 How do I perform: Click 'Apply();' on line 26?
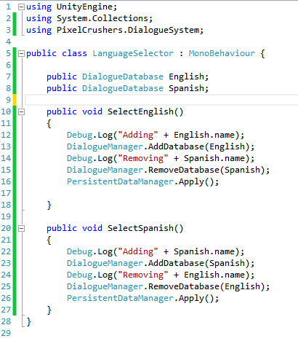[198, 298]
